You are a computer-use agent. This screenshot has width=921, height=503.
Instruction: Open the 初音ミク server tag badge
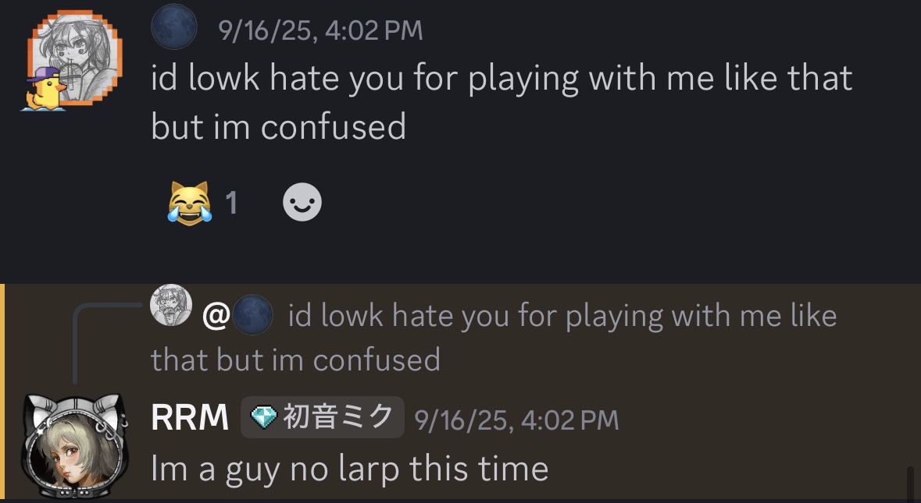pos(323,417)
